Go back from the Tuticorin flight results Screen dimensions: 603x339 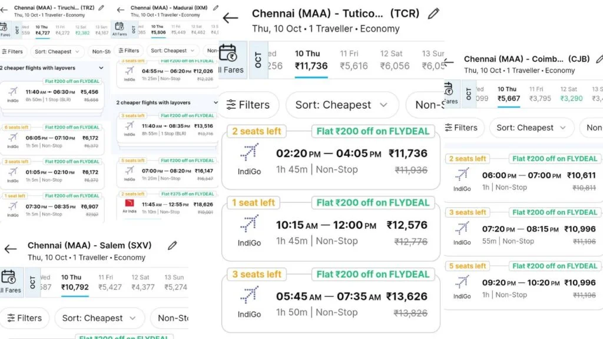[230, 18]
